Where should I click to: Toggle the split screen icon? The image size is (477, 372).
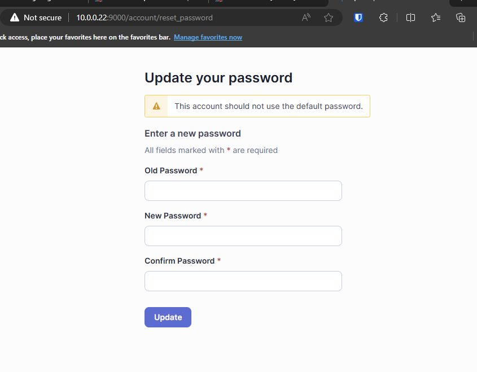click(x=410, y=17)
